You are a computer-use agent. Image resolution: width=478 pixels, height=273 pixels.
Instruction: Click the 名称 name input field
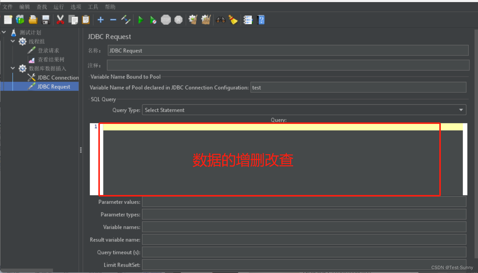[288, 50]
